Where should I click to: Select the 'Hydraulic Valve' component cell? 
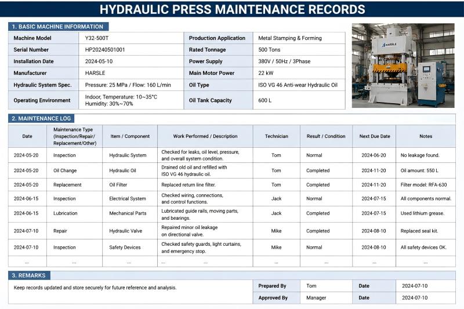click(x=130, y=231)
